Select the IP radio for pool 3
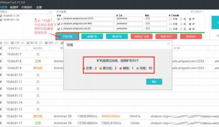The image size is (219, 127). tap(190, 29)
